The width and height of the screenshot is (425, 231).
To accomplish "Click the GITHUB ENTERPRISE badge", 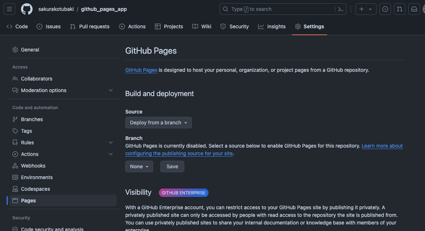I will click(x=184, y=193).
